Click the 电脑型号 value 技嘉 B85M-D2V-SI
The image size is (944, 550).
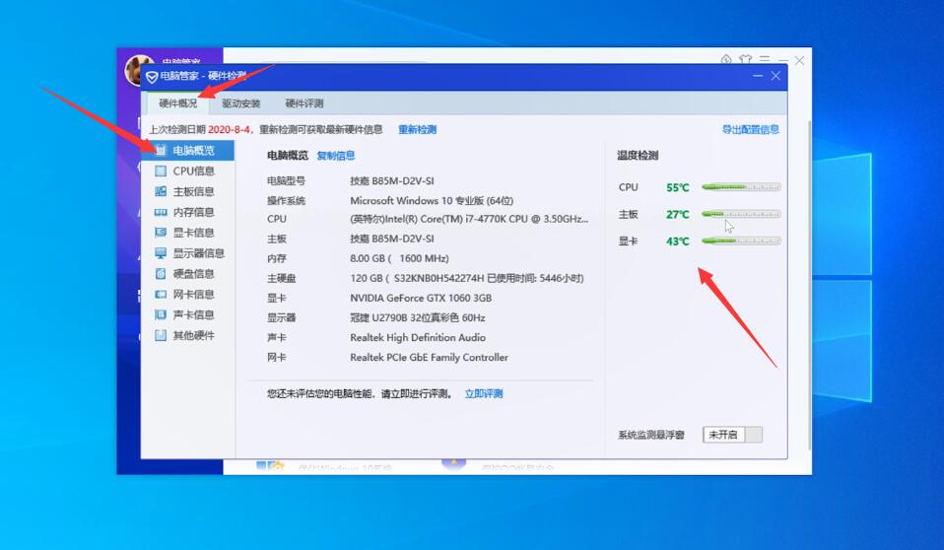tap(392, 180)
